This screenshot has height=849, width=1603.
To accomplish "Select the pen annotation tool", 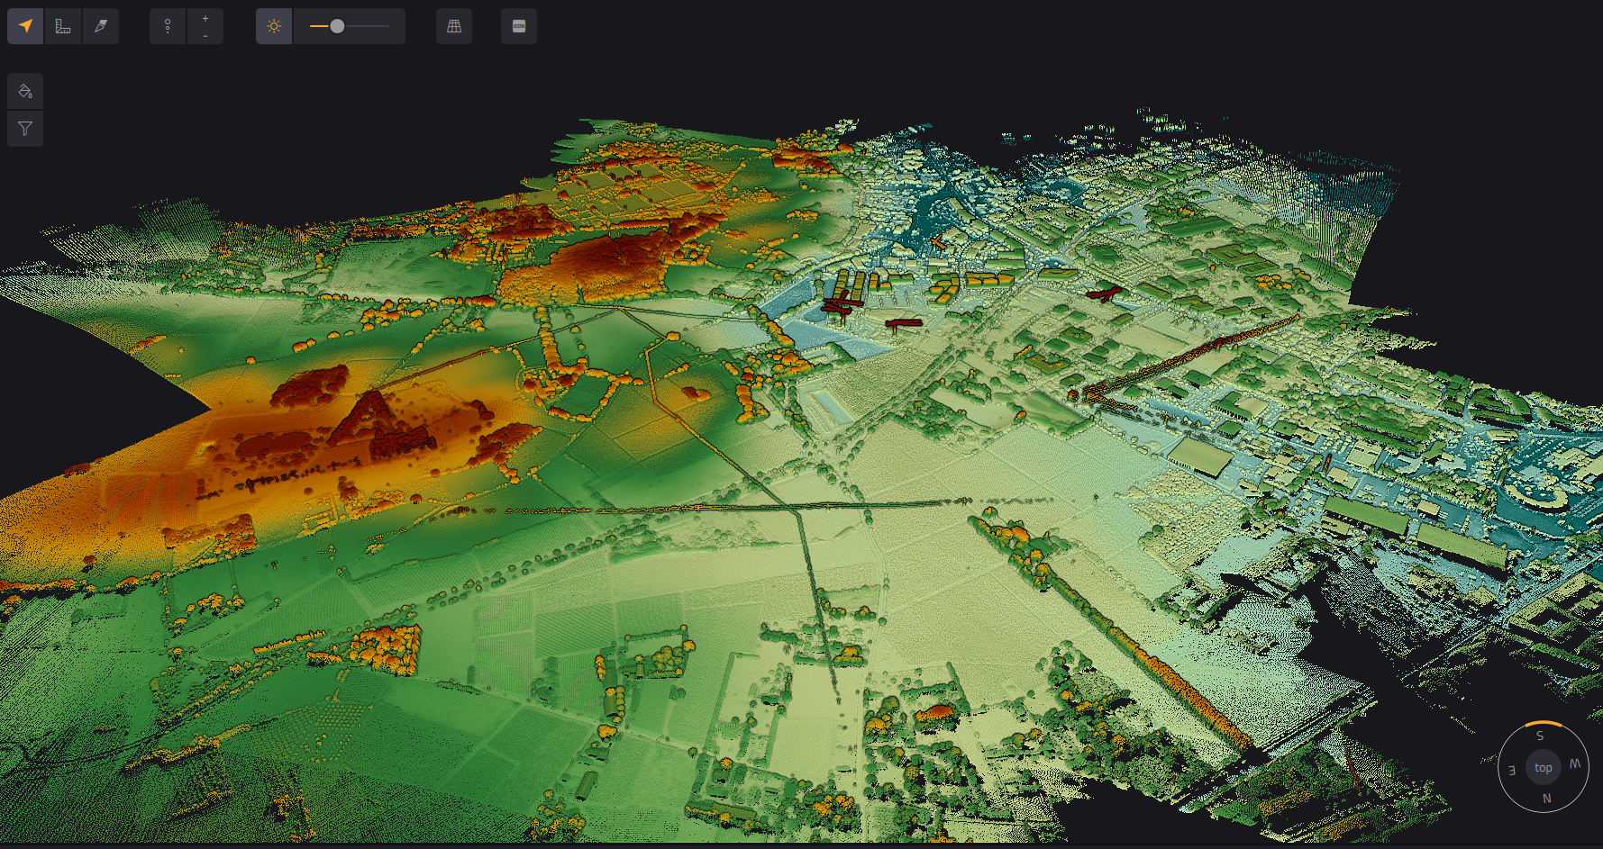I will (x=101, y=26).
